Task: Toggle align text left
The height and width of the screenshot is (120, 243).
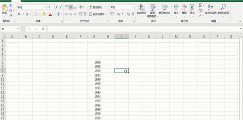Action: pos(66,14)
